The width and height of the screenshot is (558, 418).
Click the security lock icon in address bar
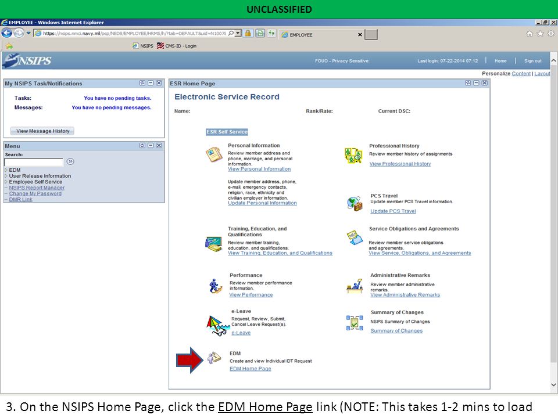pos(248,34)
